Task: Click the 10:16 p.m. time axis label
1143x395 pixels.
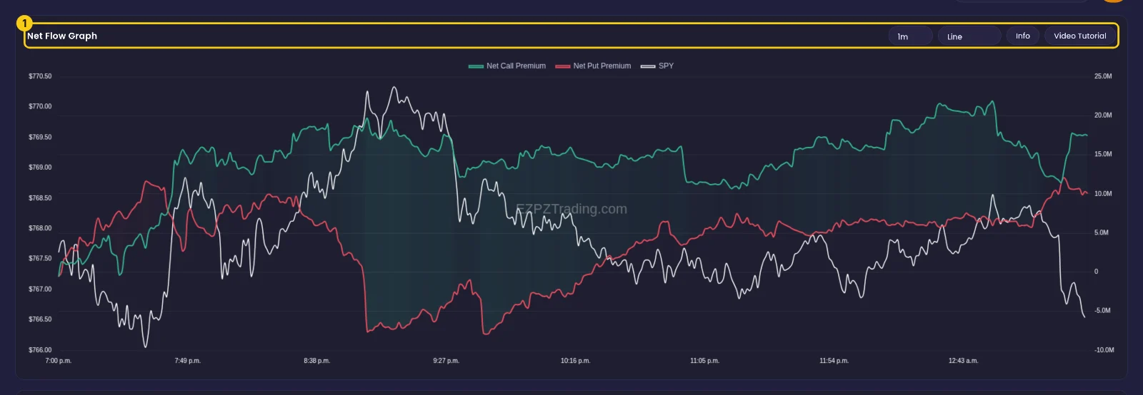Action: (576, 361)
